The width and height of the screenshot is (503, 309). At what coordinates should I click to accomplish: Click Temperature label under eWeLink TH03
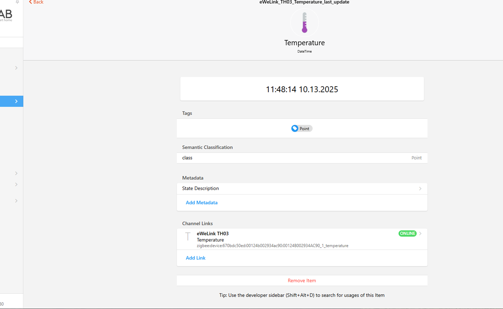pos(210,240)
